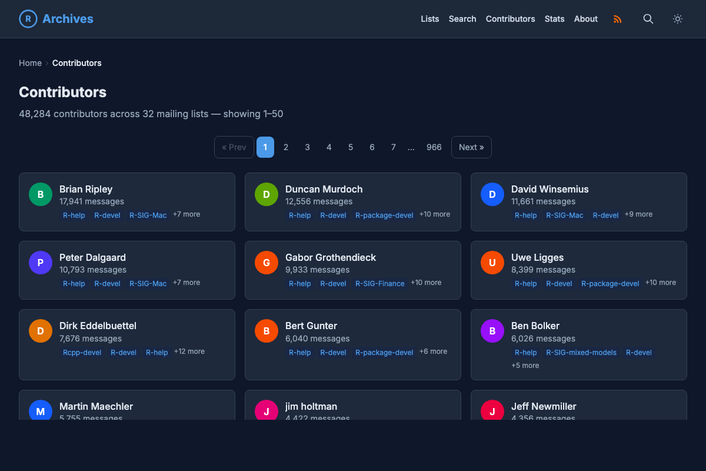Click the R Archives logo icon

pos(28,19)
